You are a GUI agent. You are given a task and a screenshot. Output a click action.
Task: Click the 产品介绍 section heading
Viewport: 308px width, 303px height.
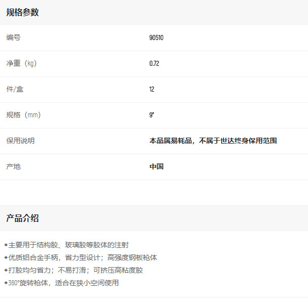click(22, 219)
